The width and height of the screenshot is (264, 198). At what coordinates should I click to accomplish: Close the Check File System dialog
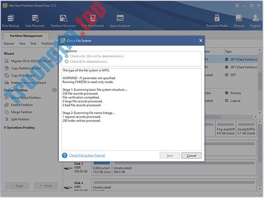(x=201, y=40)
